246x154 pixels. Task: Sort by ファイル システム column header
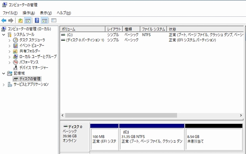point(153,29)
